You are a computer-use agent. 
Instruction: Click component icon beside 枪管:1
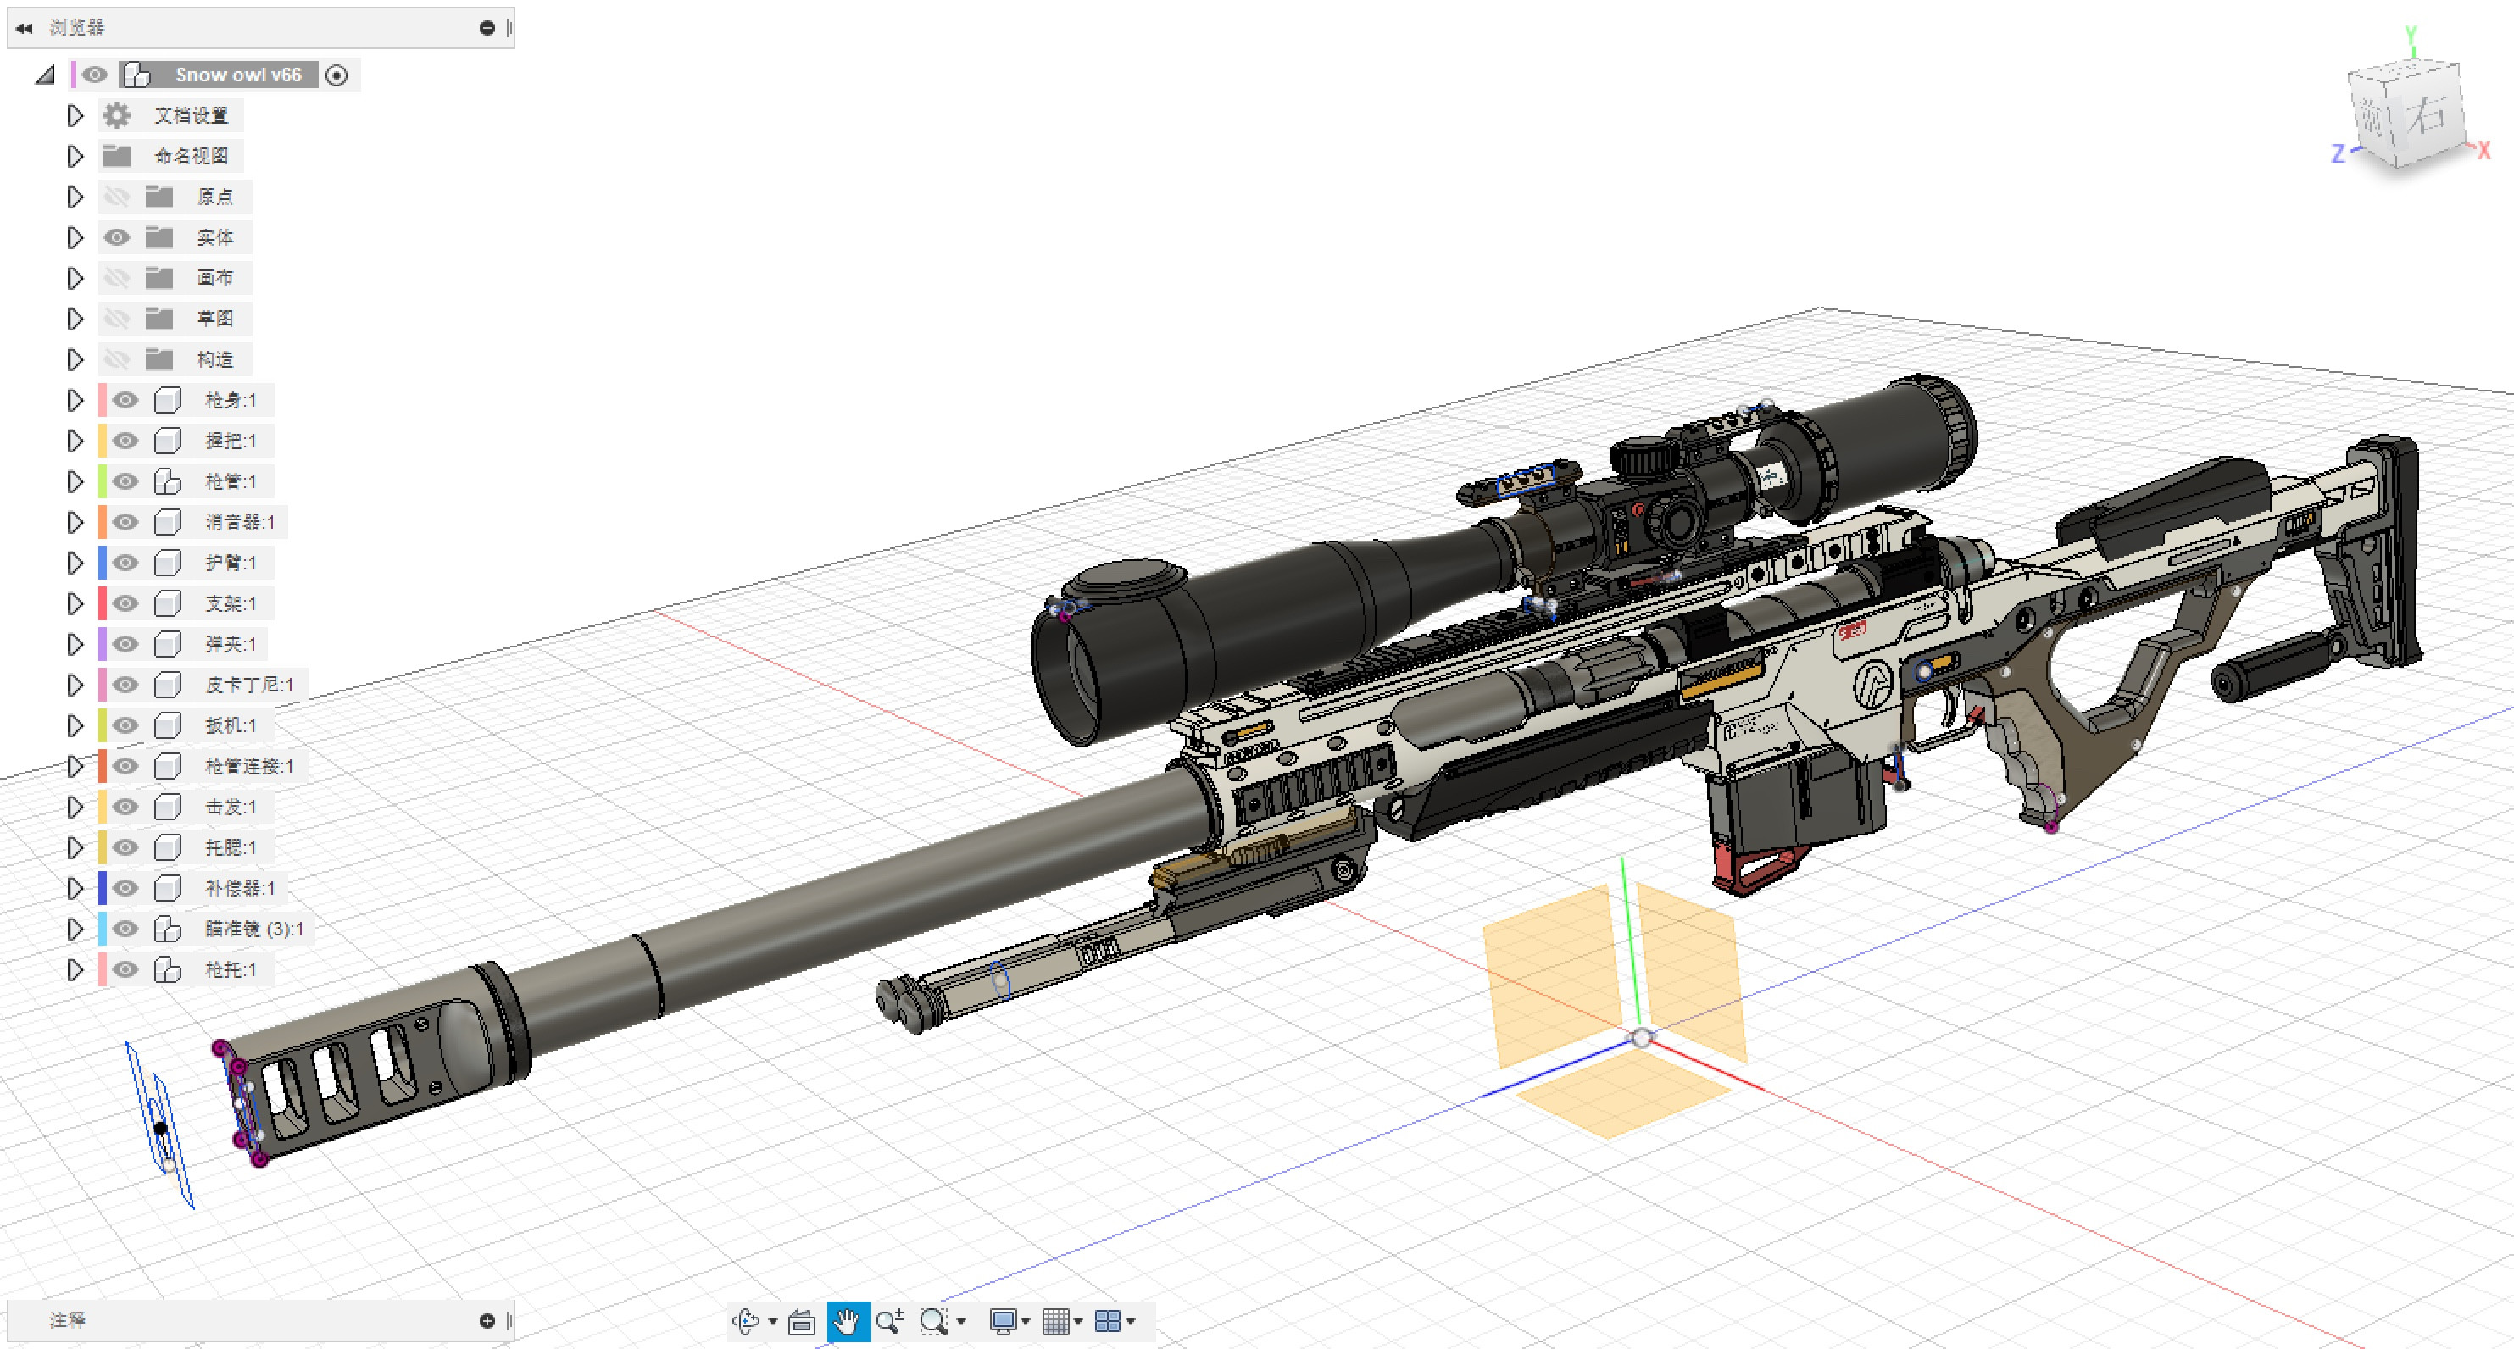[168, 482]
